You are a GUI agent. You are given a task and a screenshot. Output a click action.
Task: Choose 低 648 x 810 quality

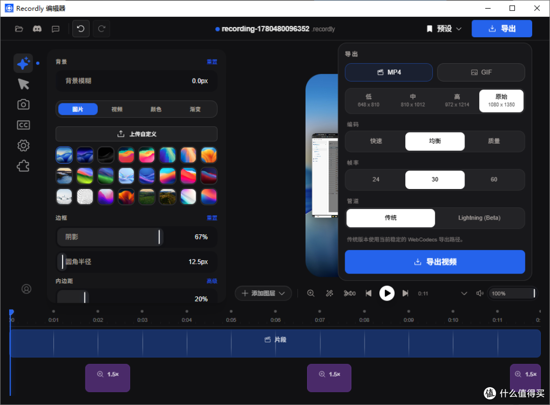coord(369,101)
